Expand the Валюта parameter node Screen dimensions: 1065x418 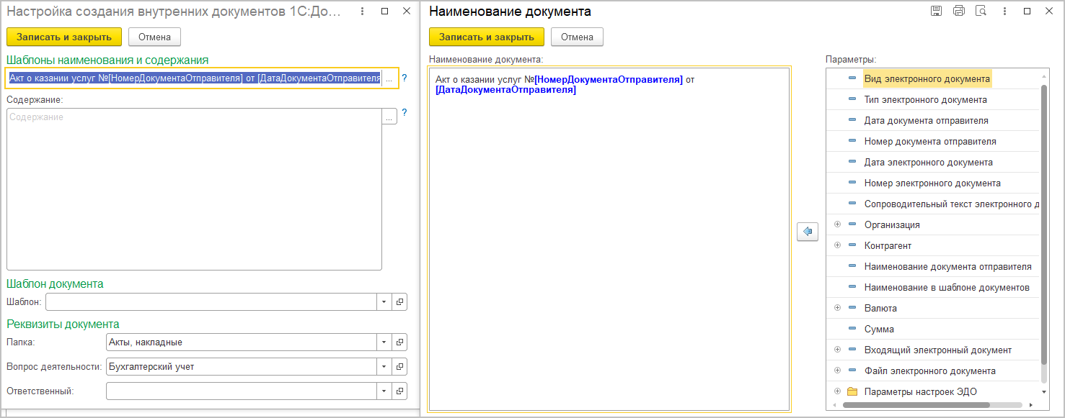pos(837,308)
